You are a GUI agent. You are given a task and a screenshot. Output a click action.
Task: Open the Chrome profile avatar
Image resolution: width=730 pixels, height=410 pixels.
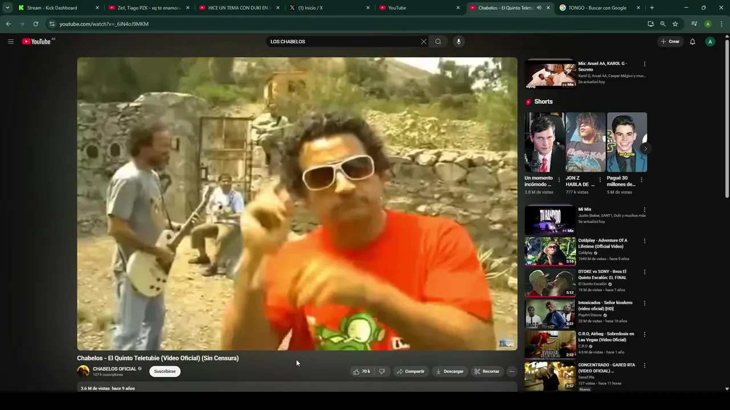click(x=708, y=24)
